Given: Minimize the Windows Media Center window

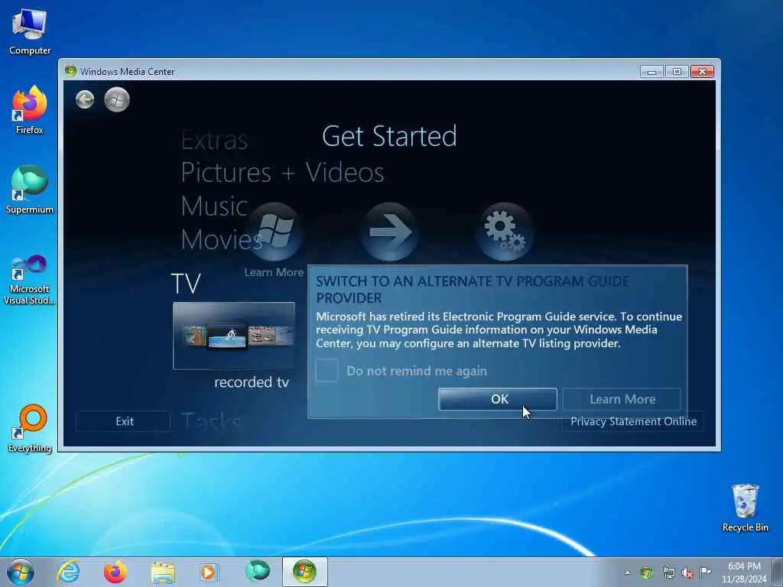Looking at the screenshot, I should 651,72.
